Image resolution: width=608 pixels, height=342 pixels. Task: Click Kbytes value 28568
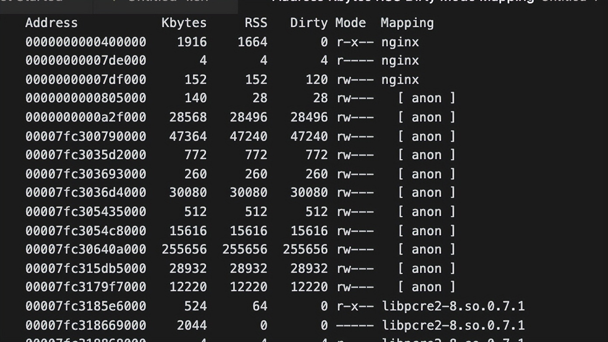(x=188, y=117)
